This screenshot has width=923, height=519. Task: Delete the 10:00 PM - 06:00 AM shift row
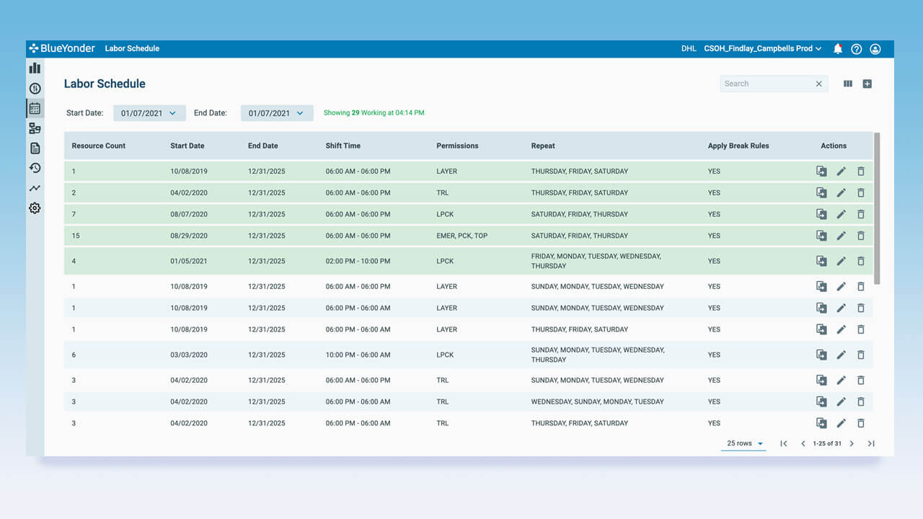(x=860, y=355)
